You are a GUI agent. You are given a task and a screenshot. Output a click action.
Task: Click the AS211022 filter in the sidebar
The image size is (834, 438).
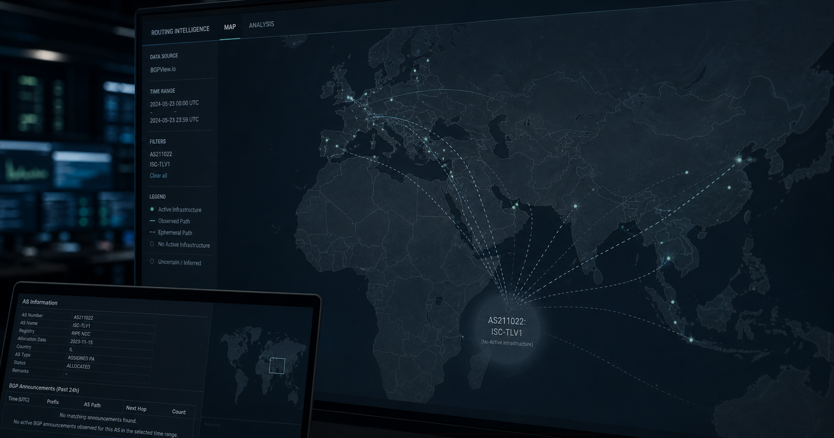pos(161,154)
